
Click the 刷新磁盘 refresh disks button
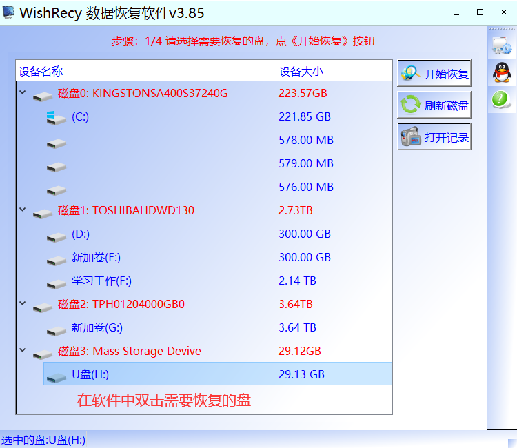[x=434, y=105]
